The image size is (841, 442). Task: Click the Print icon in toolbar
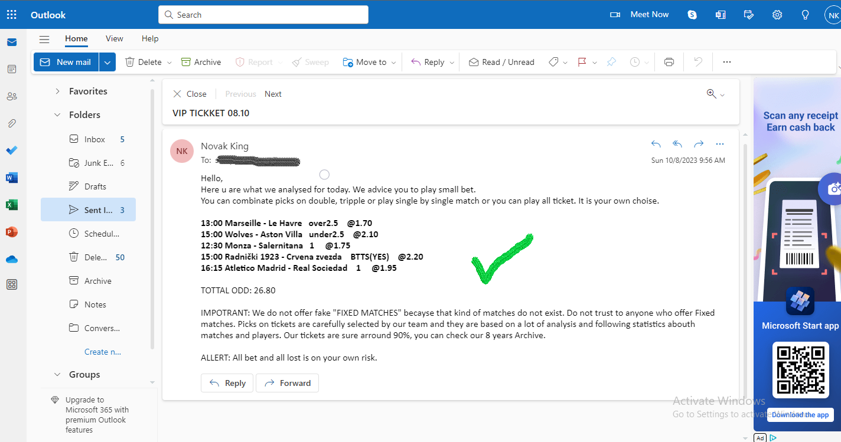pos(669,62)
